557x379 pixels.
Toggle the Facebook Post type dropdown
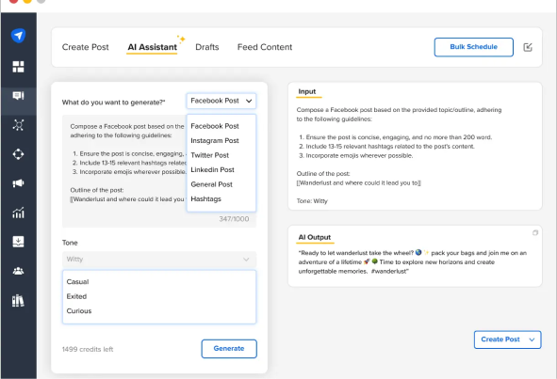(221, 101)
